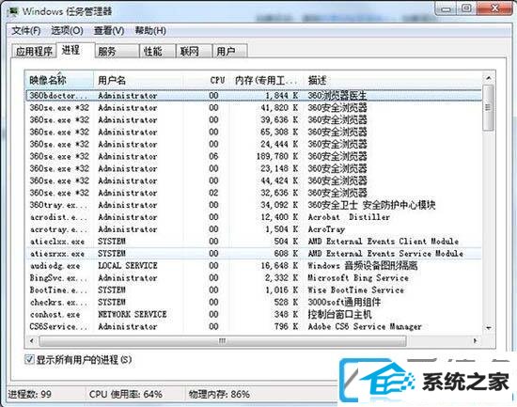This screenshot has height=407, width=517.
Task: Select the 360tray.exe process row
Action: 253,205
